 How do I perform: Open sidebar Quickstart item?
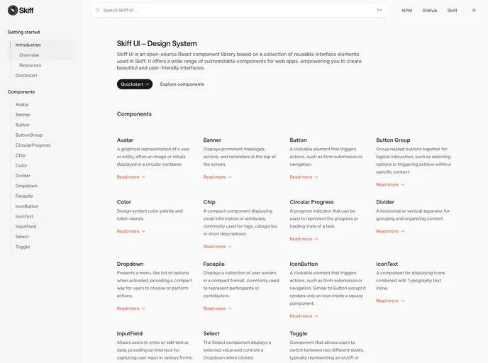tap(26, 75)
